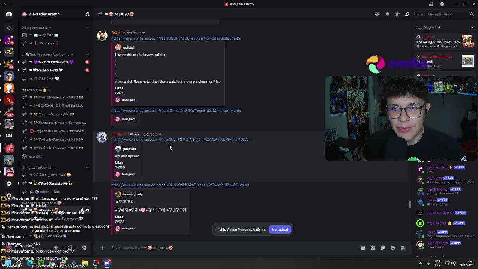478x269 pixels.
Task: Open sticker picker in message bar
Action: 383,248
